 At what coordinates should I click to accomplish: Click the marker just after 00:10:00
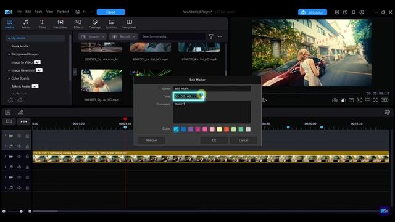point(322,128)
